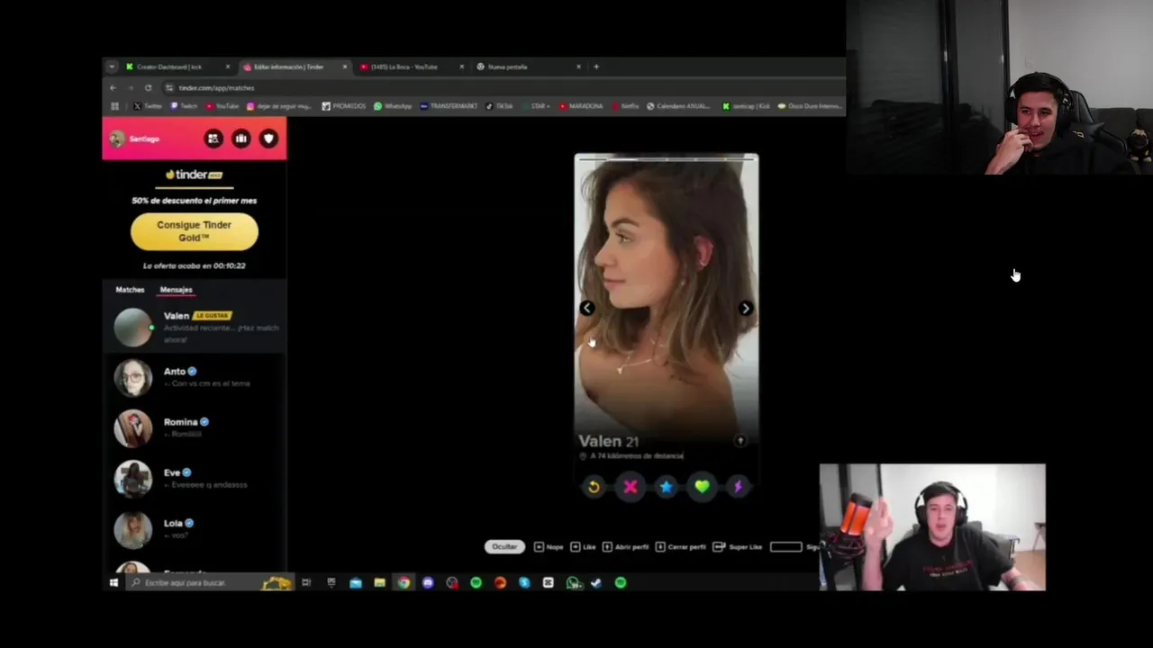Switch to the Matches tab
1153x648 pixels.
(x=130, y=290)
